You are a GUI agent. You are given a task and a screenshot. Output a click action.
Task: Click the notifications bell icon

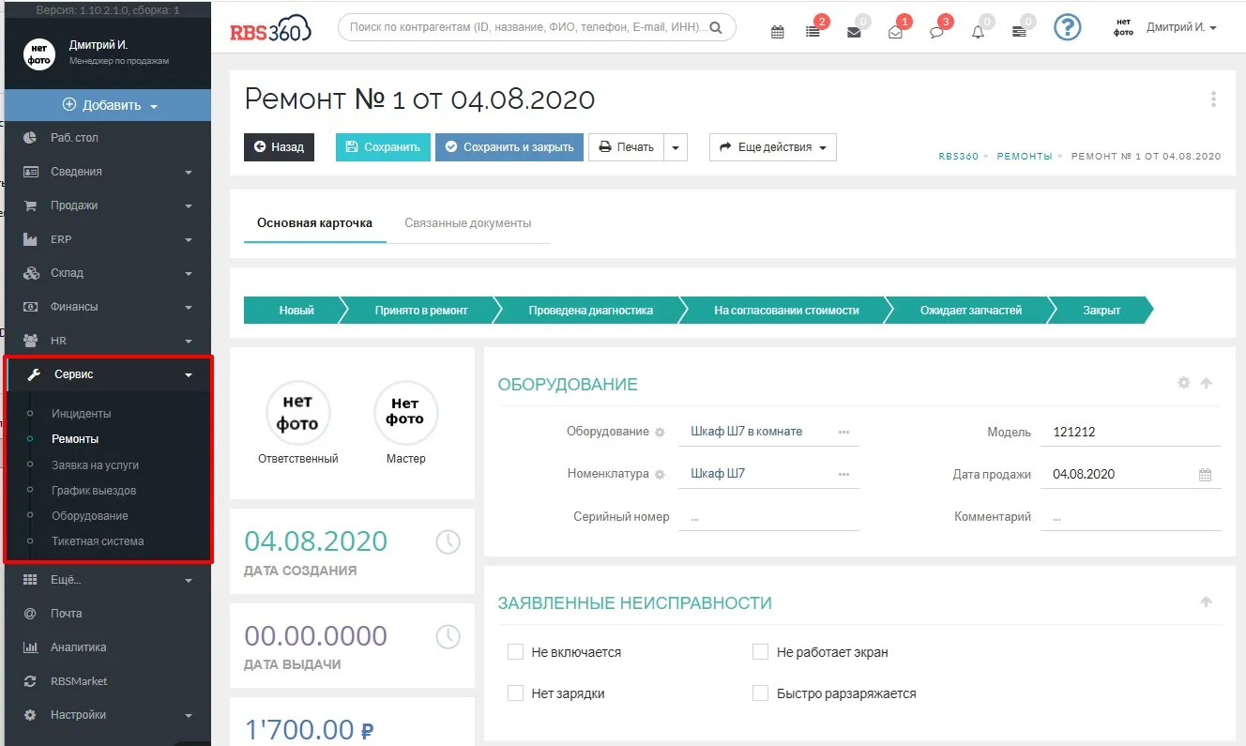(978, 32)
